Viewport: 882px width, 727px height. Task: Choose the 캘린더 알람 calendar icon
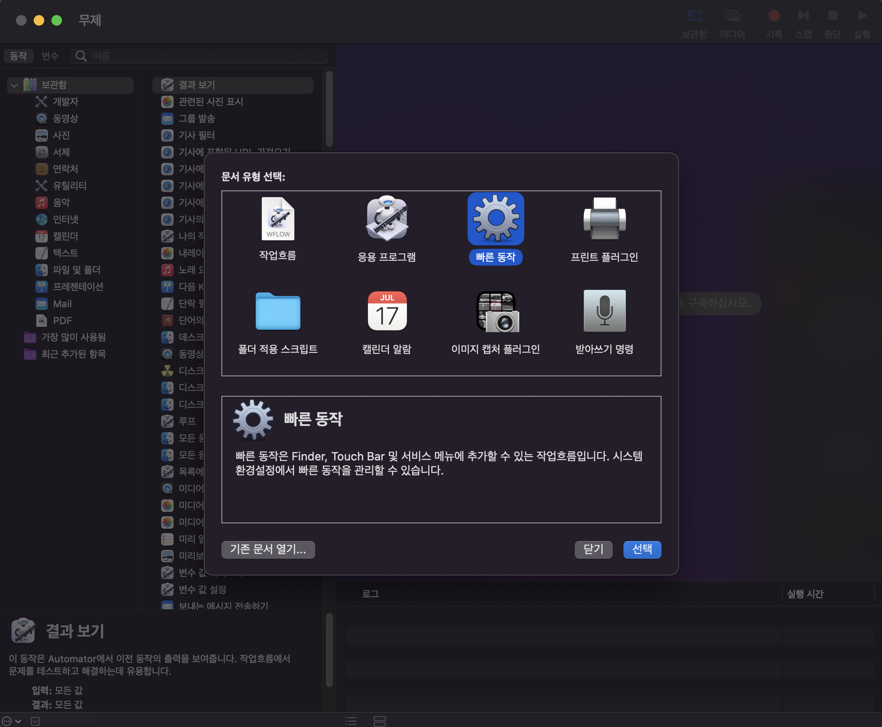pos(387,311)
